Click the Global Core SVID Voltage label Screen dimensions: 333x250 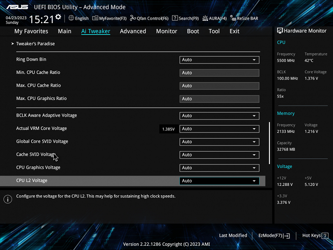(x=42, y=141)
